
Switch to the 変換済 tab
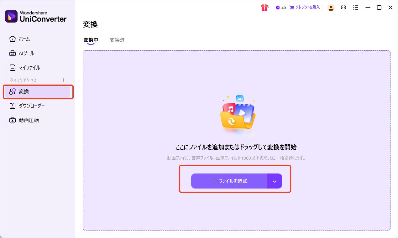pyautogui.click(x=118, y=40)
